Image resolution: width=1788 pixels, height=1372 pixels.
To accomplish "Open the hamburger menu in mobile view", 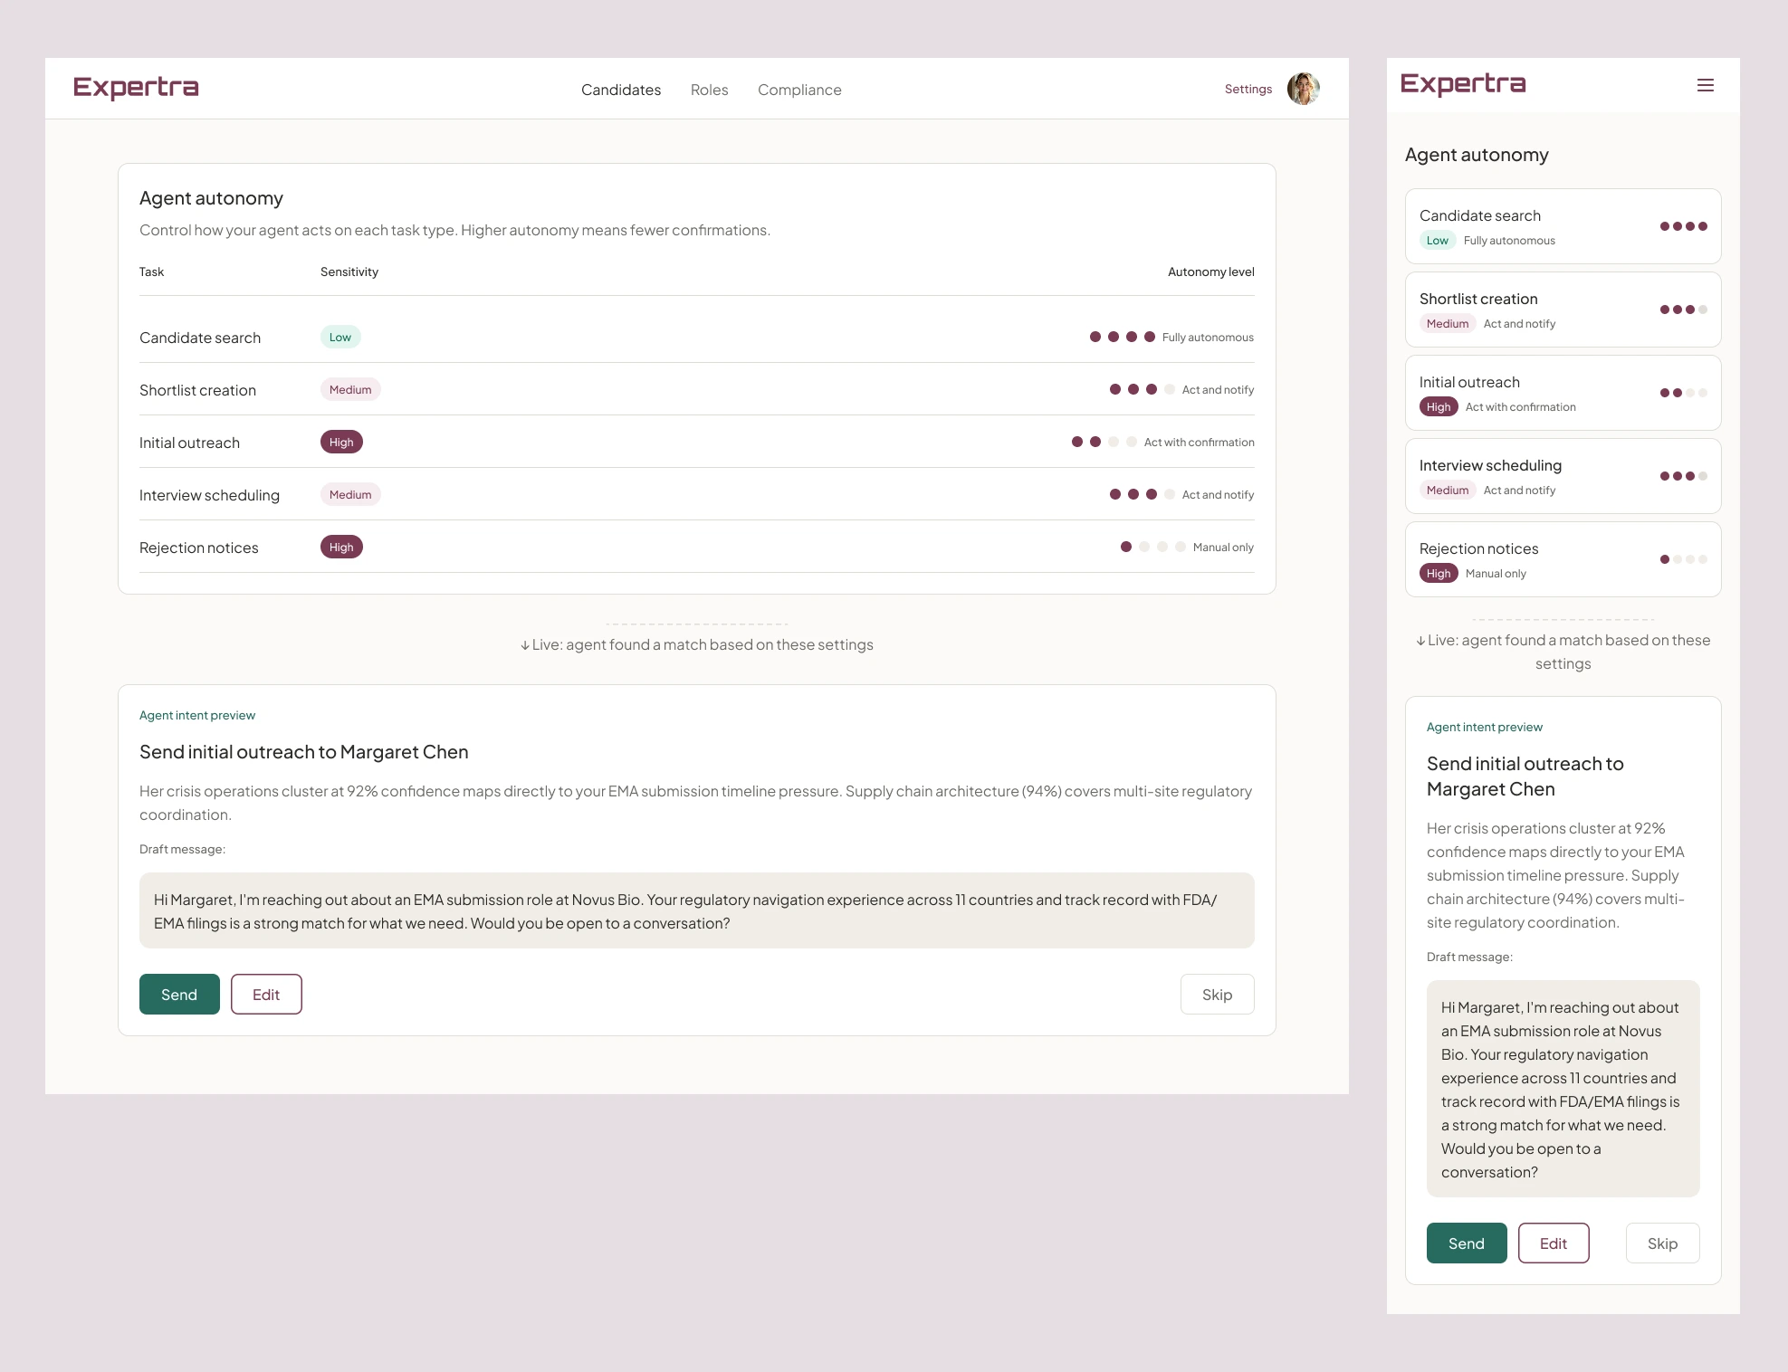I will pyautogui.click(x=1705, y=85).
